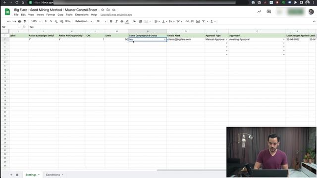Click the Undo icon in the toolbar
The image size is (317, 178).
click(x=9, y=21)
